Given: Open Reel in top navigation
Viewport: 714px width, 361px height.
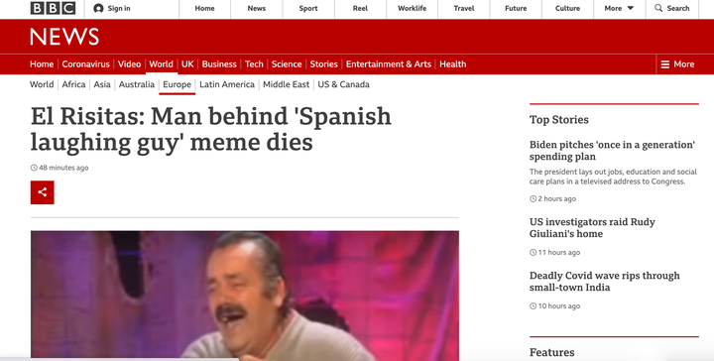Looking at the screenshot, I should click(360, 8).
